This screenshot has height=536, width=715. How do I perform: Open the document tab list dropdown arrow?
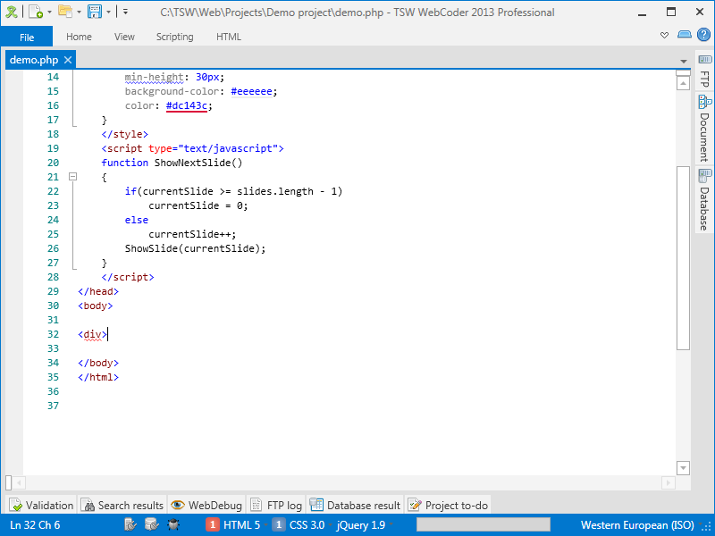[x=684, y=61]
